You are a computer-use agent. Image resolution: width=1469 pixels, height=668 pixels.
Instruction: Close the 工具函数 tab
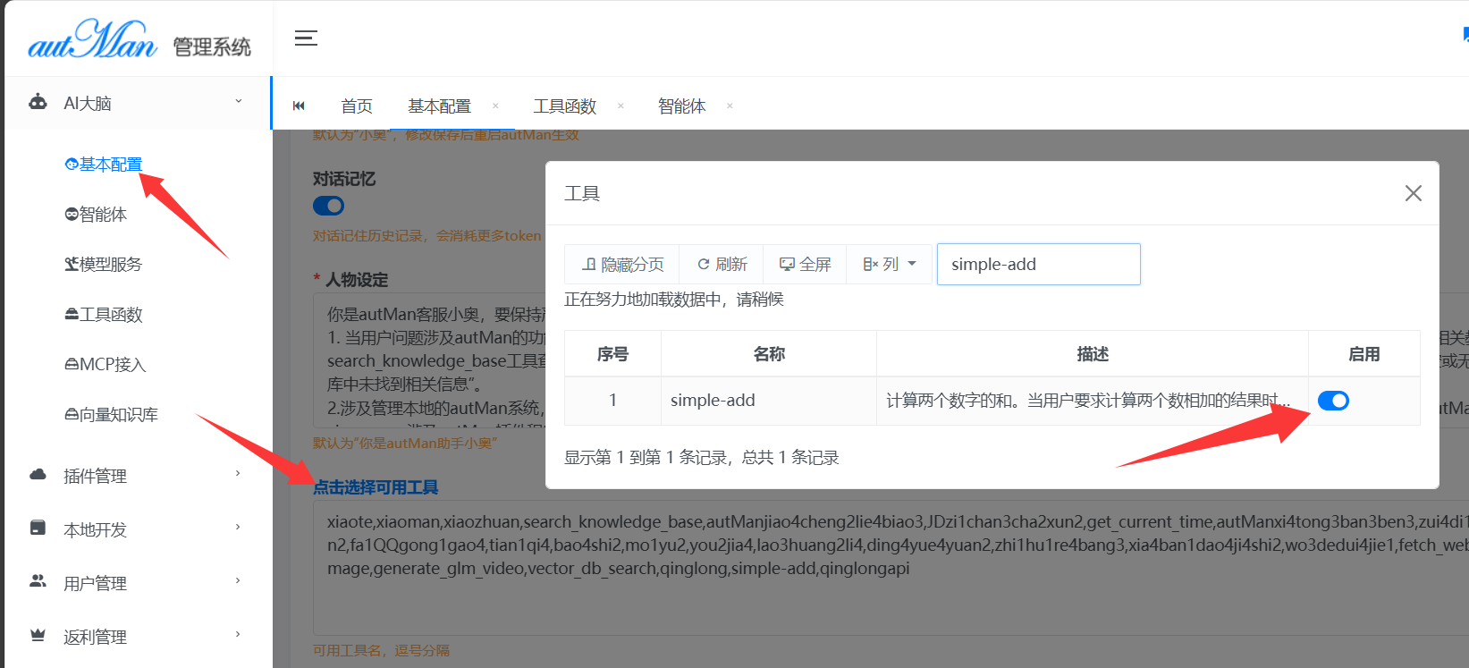[621, 106]
